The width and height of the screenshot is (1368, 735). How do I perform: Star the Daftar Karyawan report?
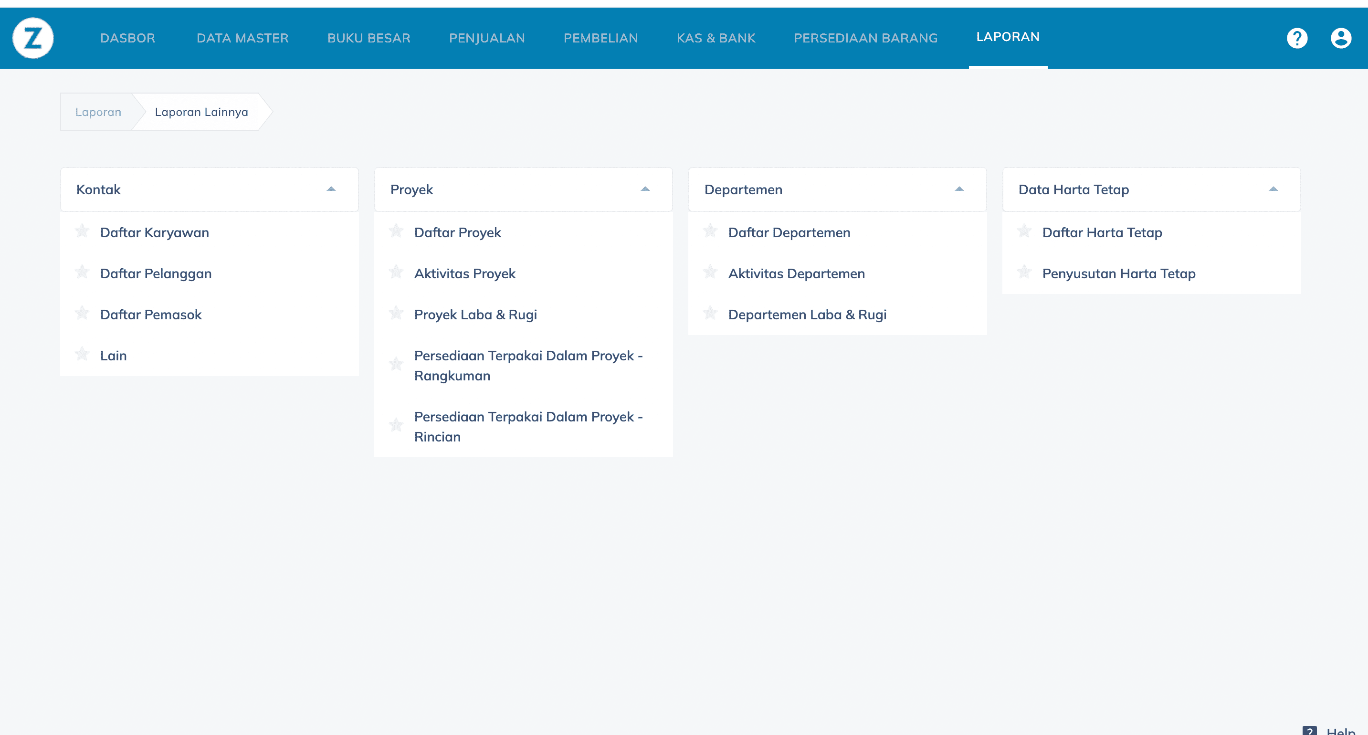pos(82,231)
